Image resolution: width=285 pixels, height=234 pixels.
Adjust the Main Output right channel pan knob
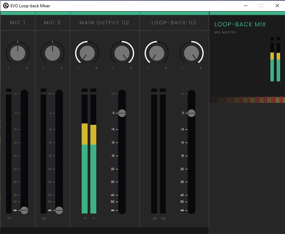[x=122, y=53]
